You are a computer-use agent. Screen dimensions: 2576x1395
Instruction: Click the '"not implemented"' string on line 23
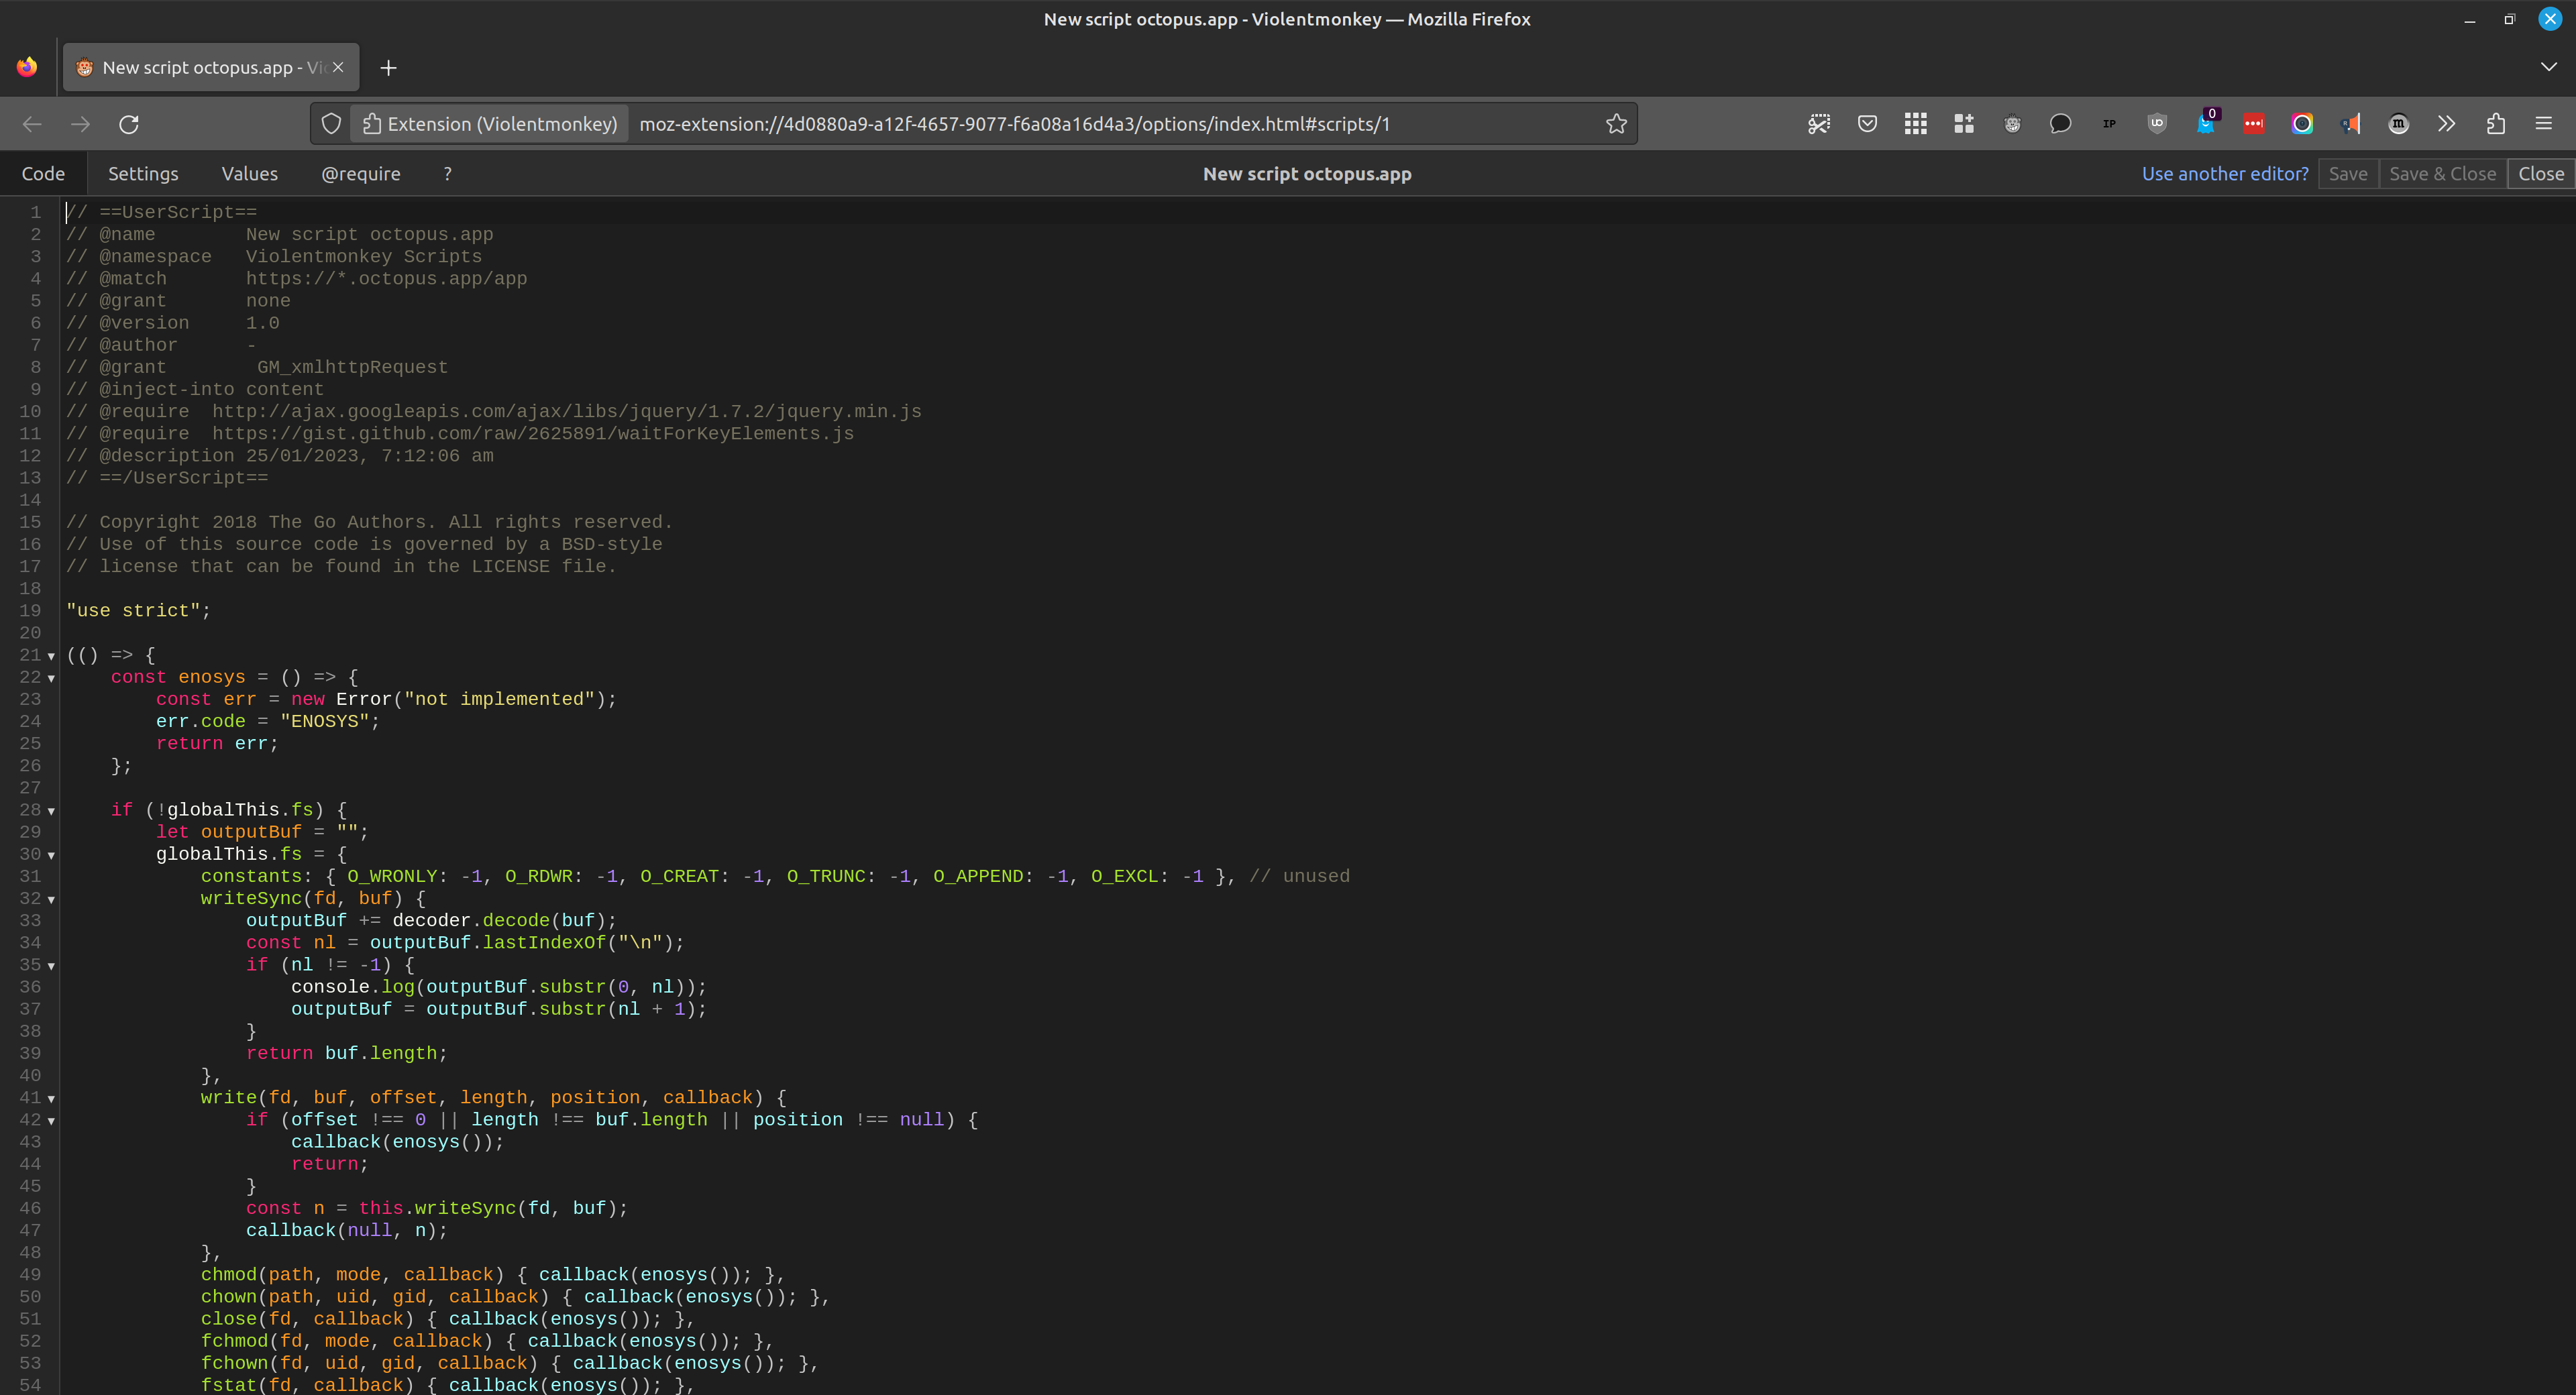(499, 700)
